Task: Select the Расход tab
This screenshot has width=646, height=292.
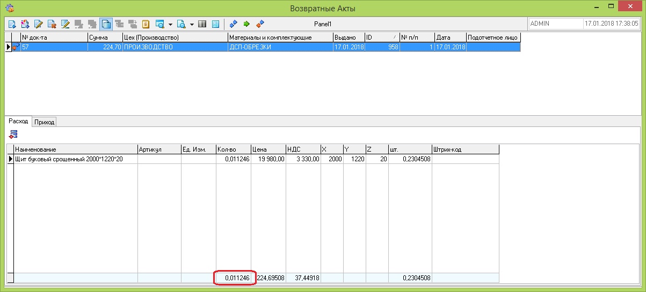Action: point(18,122)
